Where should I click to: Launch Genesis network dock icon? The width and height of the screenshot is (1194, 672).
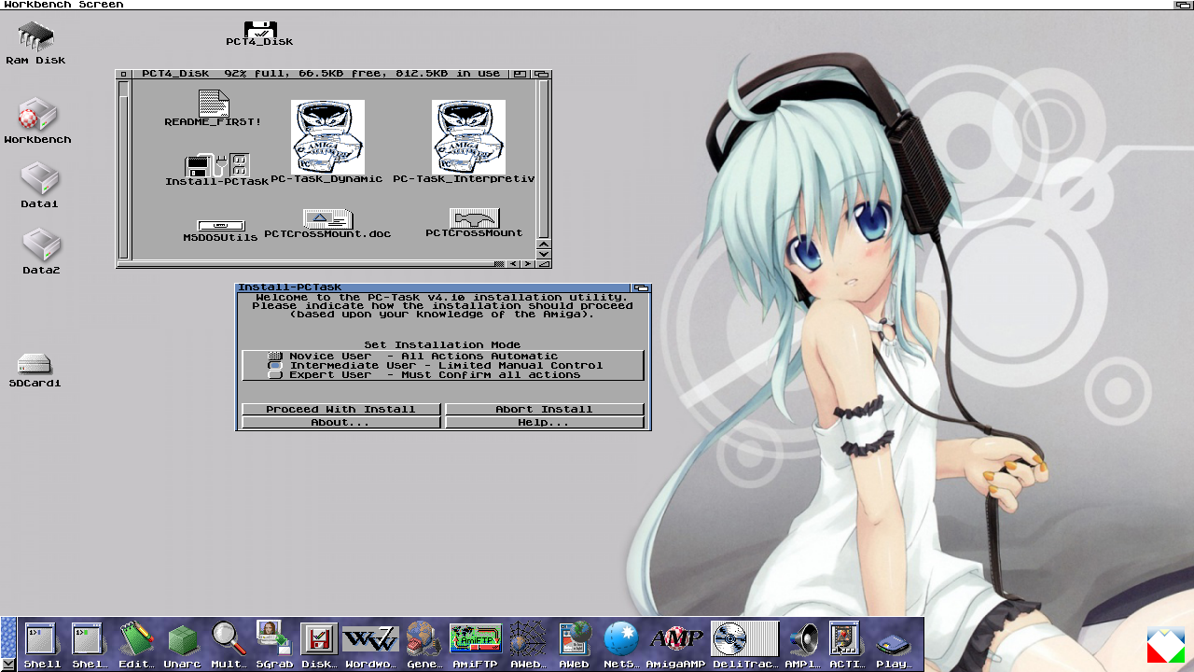pyautogui.click(x=424, y=645)
